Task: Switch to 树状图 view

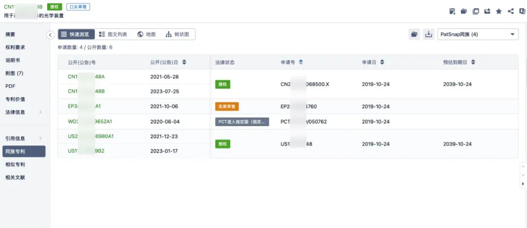Action: pyautogui.click(x=178, y=34)
